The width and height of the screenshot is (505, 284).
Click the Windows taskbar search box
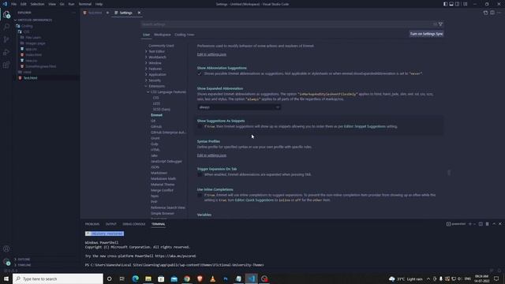[x=58, y=278]
